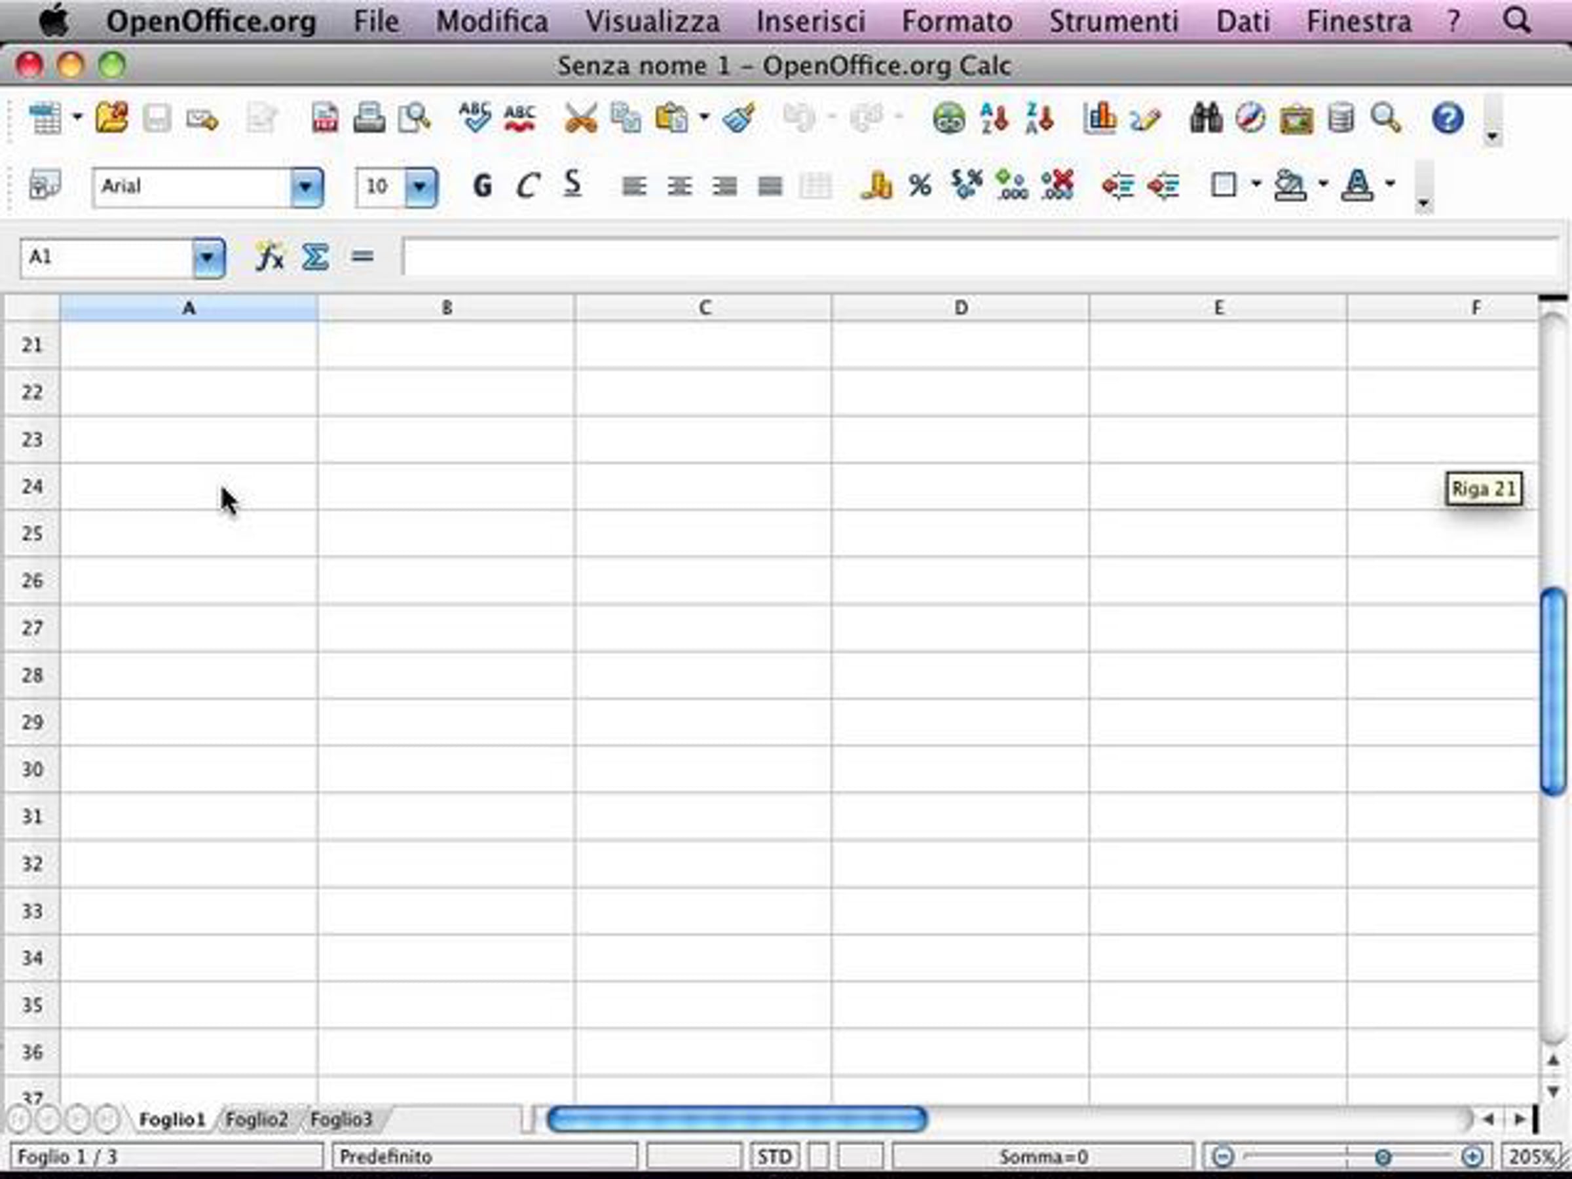Open the page preview icon
Image resolution: width=1572 pixels, height=1179 pixels.
[415, 118]
